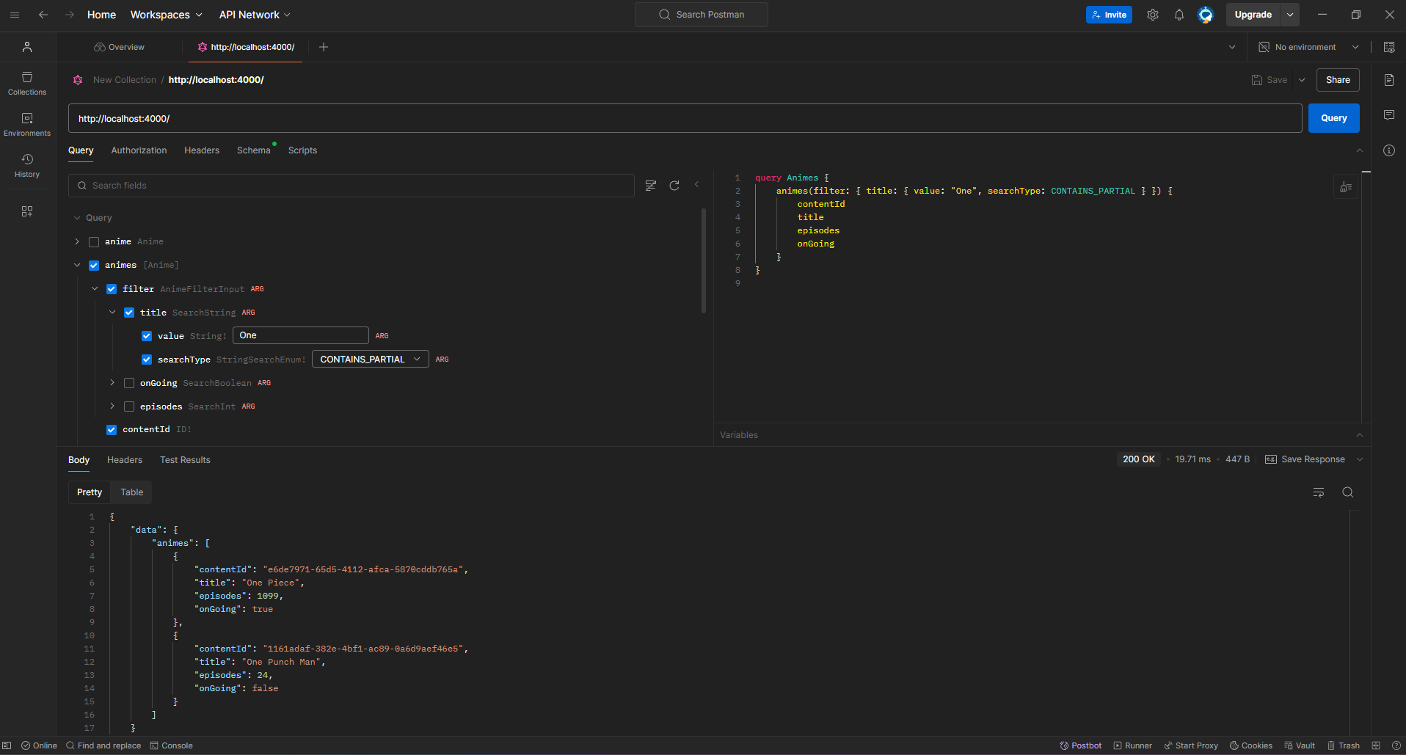Image resolution: width=1406 pixels, height=755 pixels.
Task: Go forward with the right arrow
Action: coord(70,15)
